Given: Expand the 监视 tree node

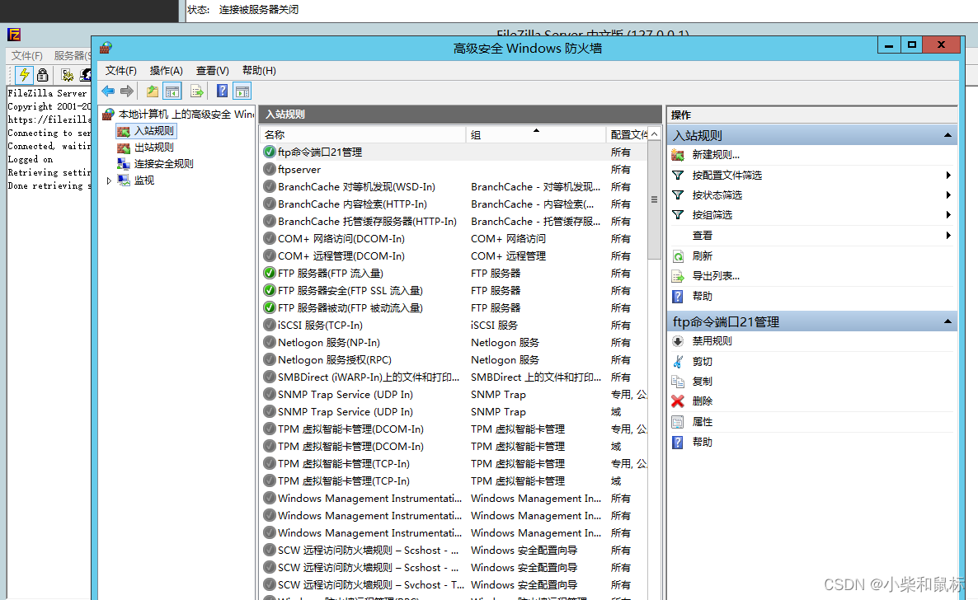Looking at the screenshot, I should coord(109,180).
